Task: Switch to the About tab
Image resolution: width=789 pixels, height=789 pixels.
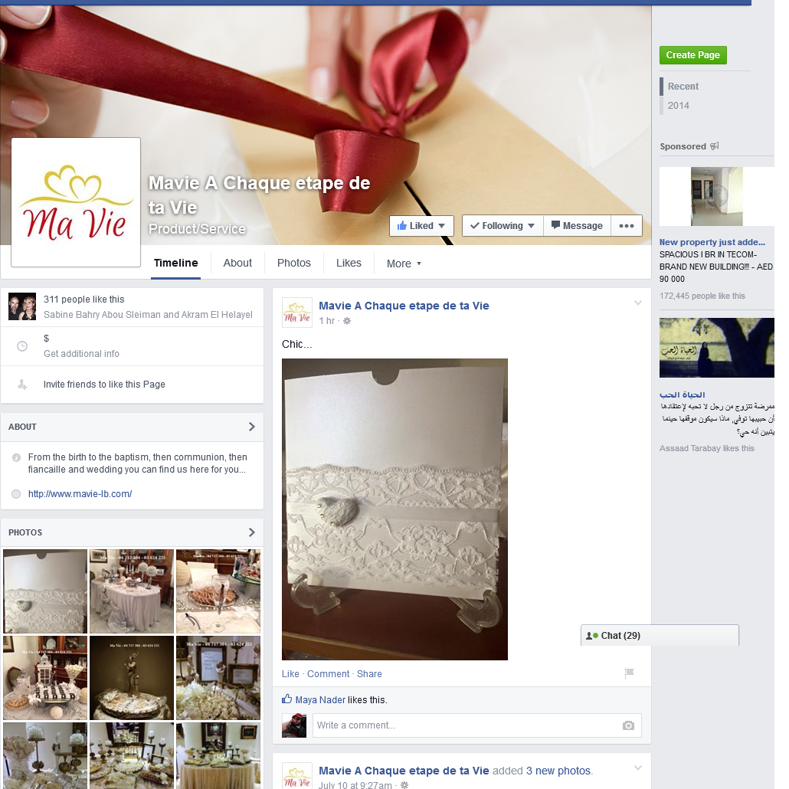Action: coord(237,263)
